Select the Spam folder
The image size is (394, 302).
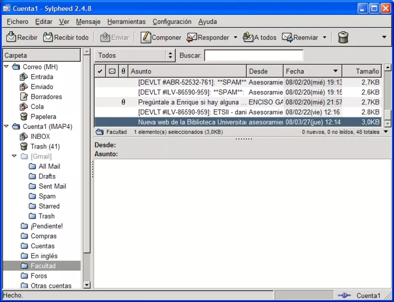42,196
